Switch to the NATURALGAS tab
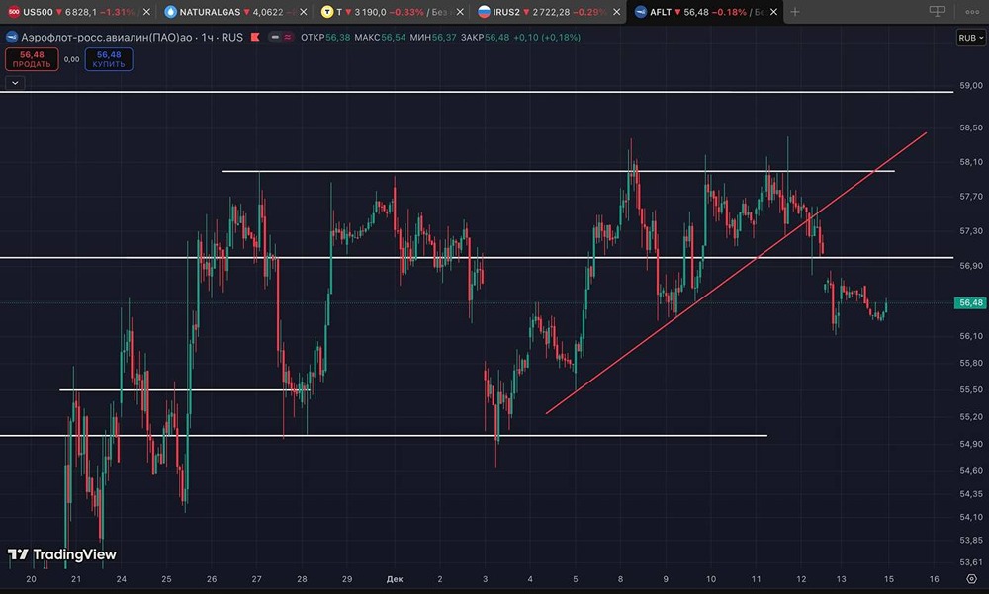This screenshot has height=594, width=989. click(x=234, y=11)
